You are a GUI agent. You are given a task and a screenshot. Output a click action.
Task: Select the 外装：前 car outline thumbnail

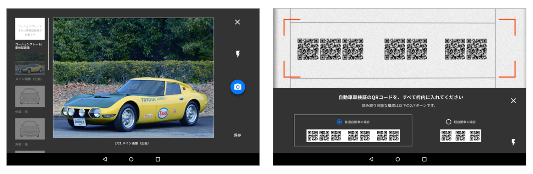pyautogui.click(x=30, y=96)
